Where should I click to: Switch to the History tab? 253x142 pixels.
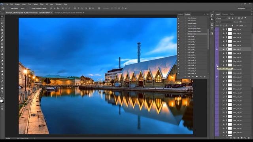coord(180,14)
